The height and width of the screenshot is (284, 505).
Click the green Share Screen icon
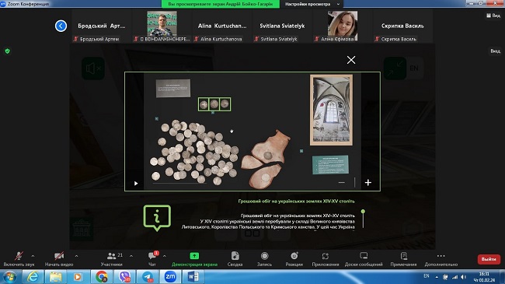[x=194, y=256]
